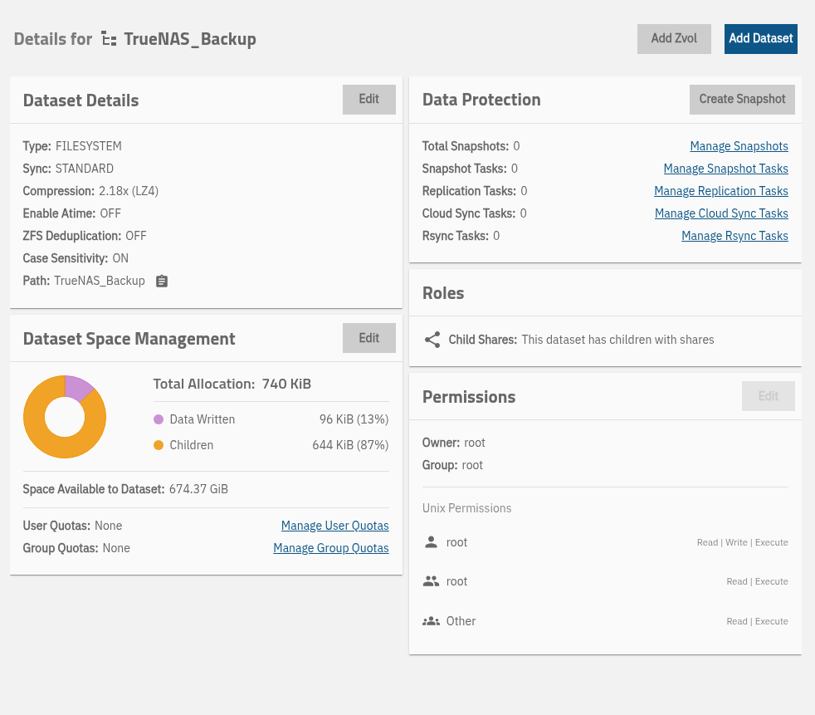
Task: Click the dataset tree icon beside TrueNAS_Backup title
Action: pos(109,39)
